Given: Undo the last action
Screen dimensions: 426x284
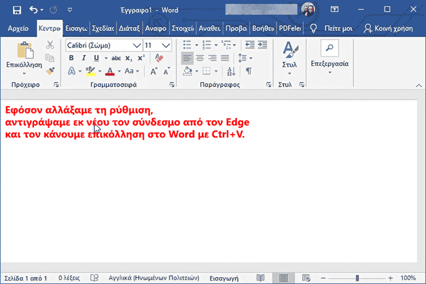Looking at the screenshot, I should (34, 10).
